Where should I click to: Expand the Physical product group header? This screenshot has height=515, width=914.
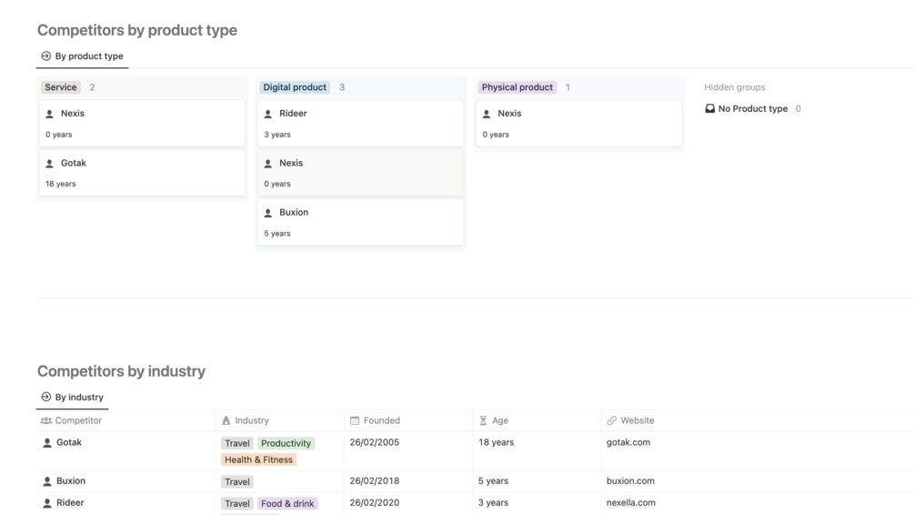click(517, 87)
